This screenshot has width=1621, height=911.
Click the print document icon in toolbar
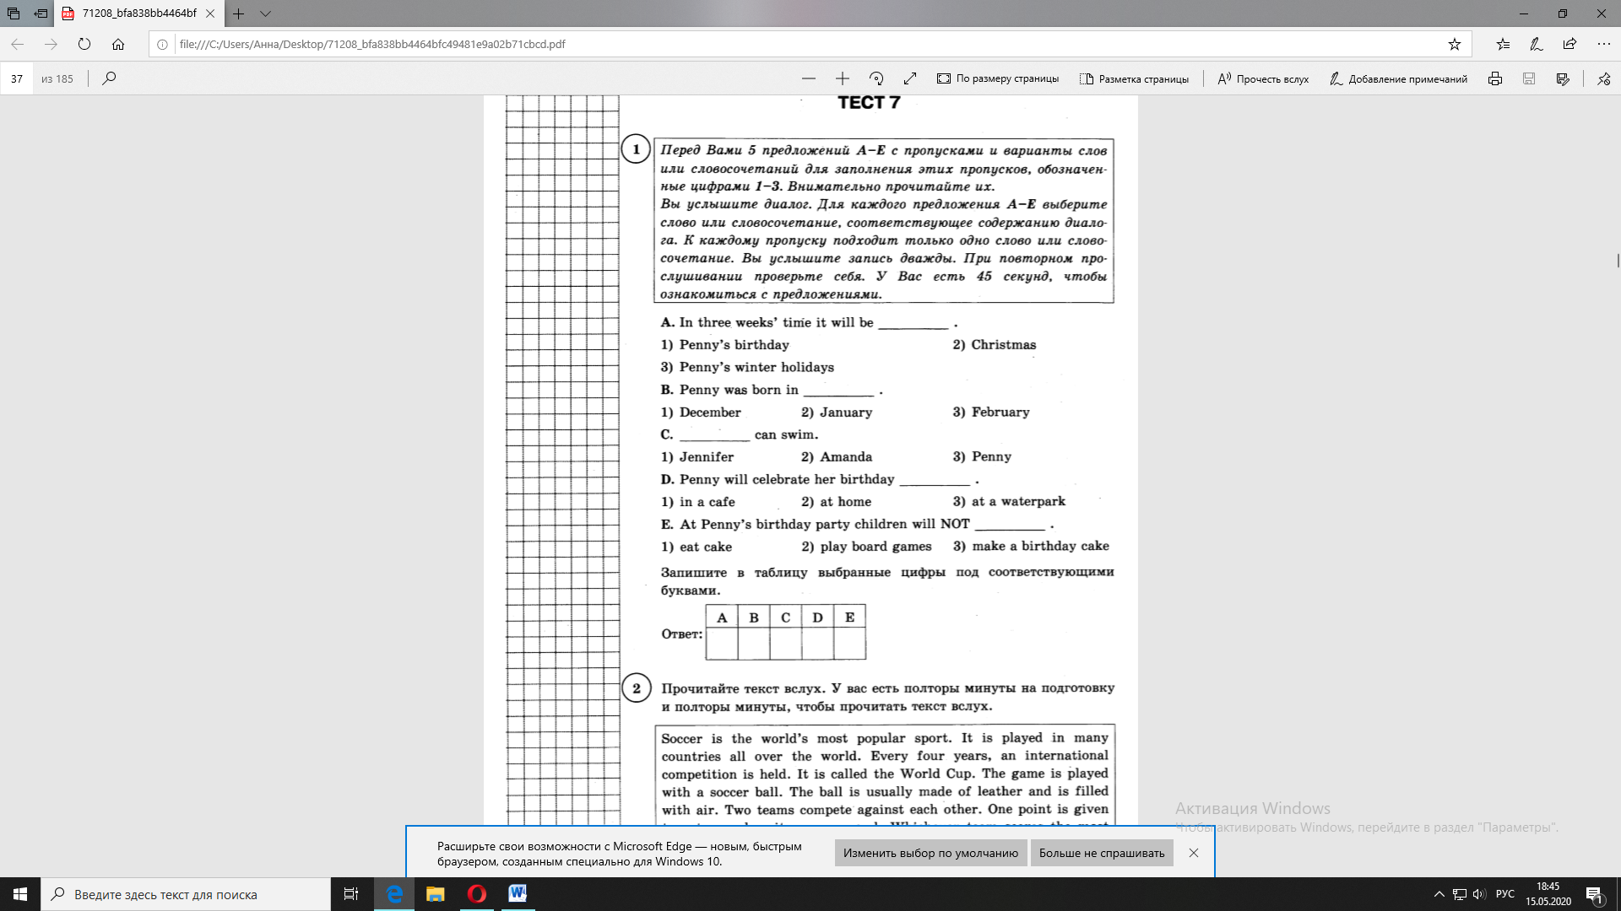point(1496,78)
